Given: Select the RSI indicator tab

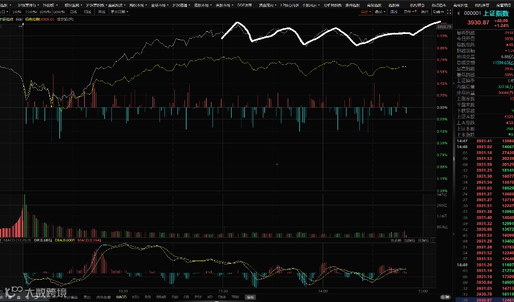Looking at the screenshot, I should click(x=148, y=297).
